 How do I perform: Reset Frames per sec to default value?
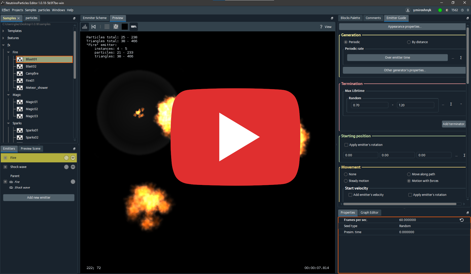tap(461, 220)
